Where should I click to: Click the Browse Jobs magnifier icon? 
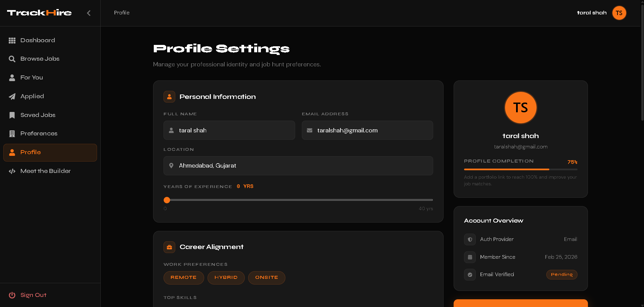tap(12, 59)
